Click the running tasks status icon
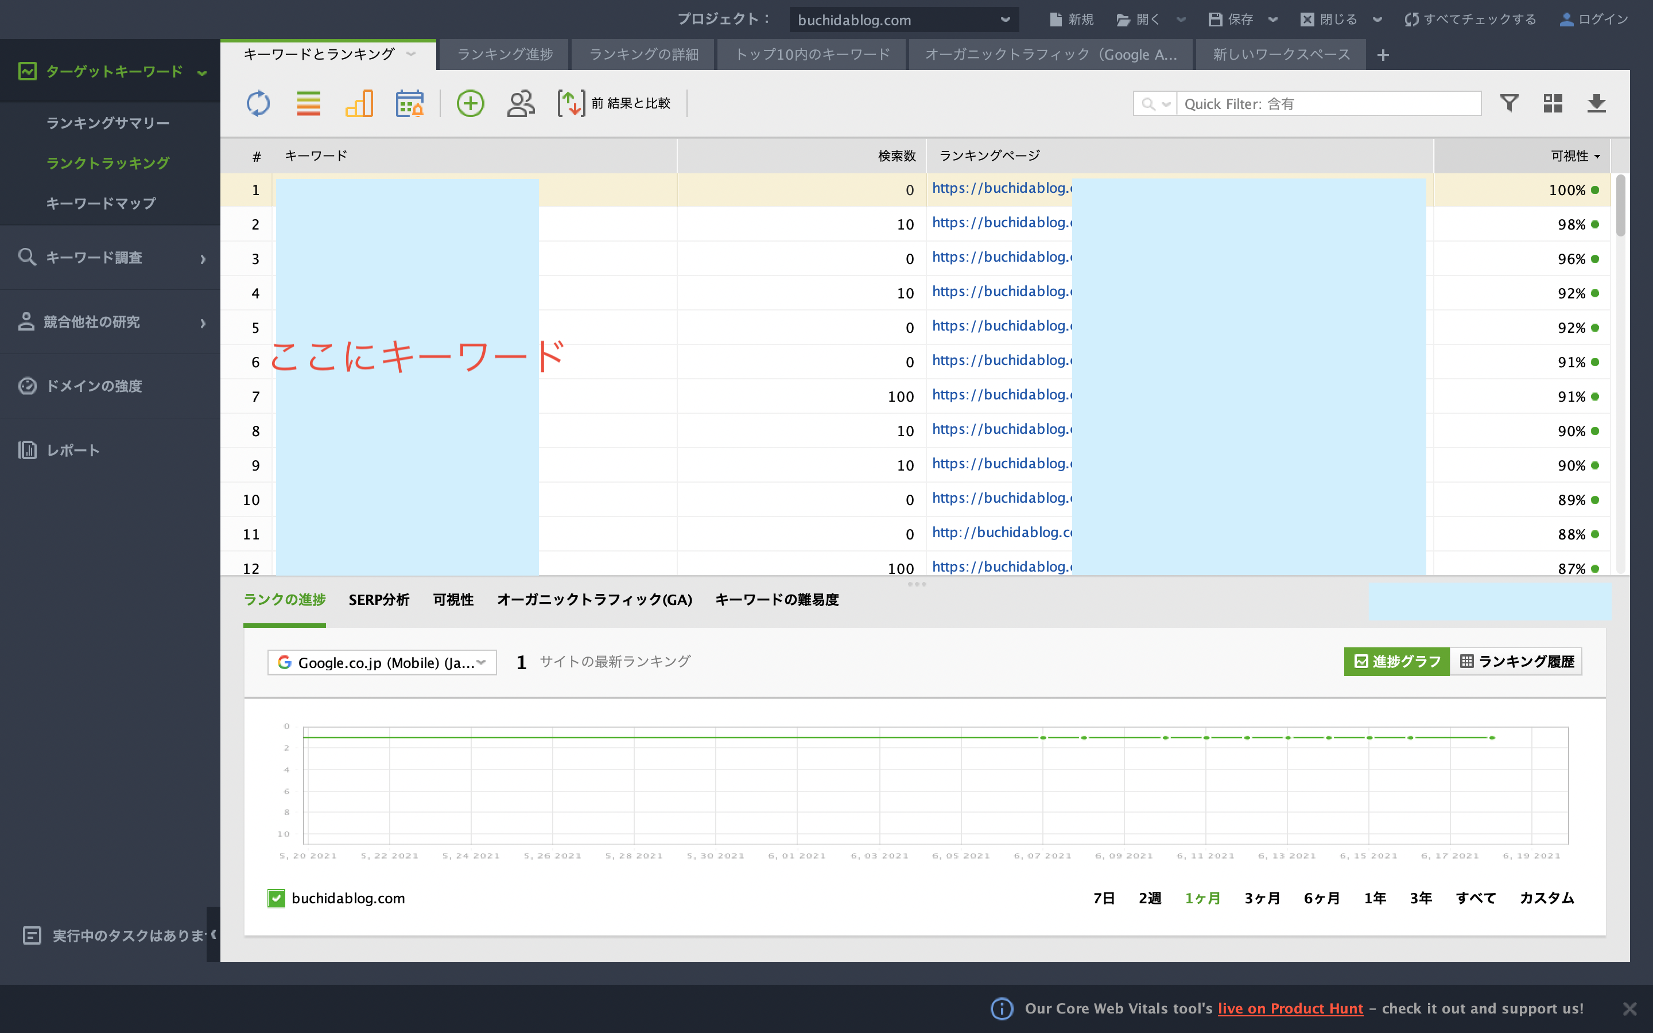Screen dimensions: 1653x1033 click(x=32, y=935)
